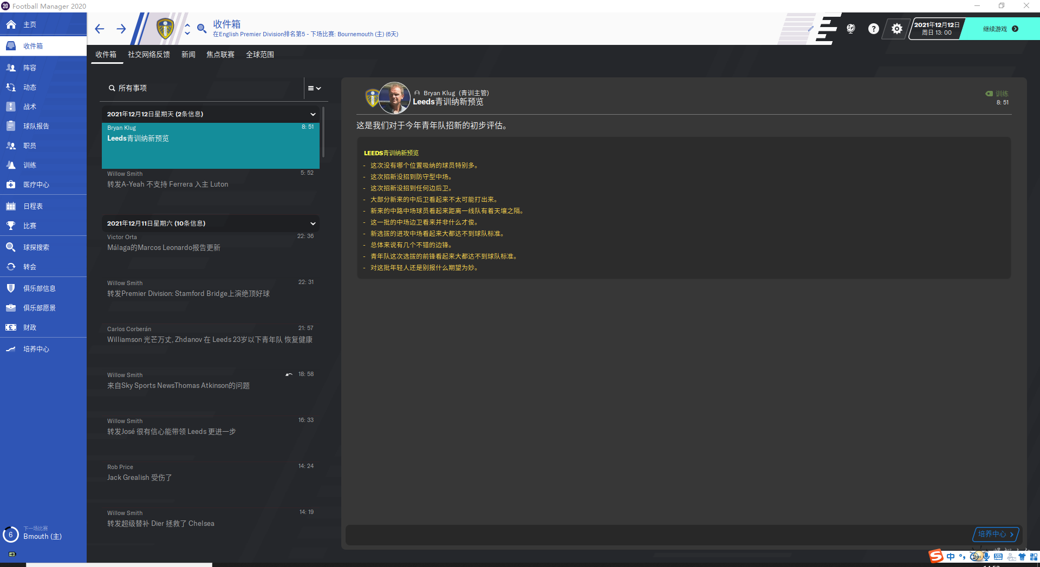
Task: Switch to the 社交网络反馈 tab
Action: tap(149, 55)
